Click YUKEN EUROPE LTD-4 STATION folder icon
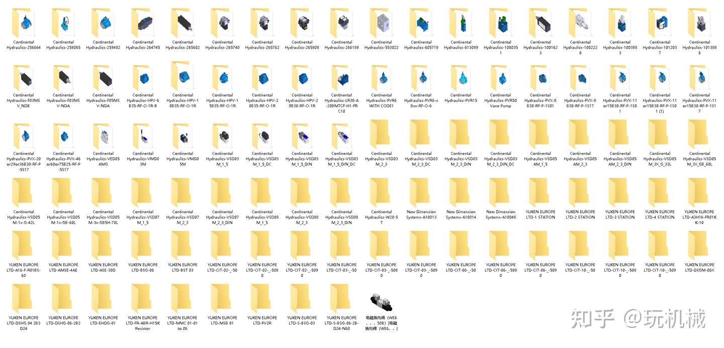The width and height of the screenshot is (724, 348). (660, 193)
